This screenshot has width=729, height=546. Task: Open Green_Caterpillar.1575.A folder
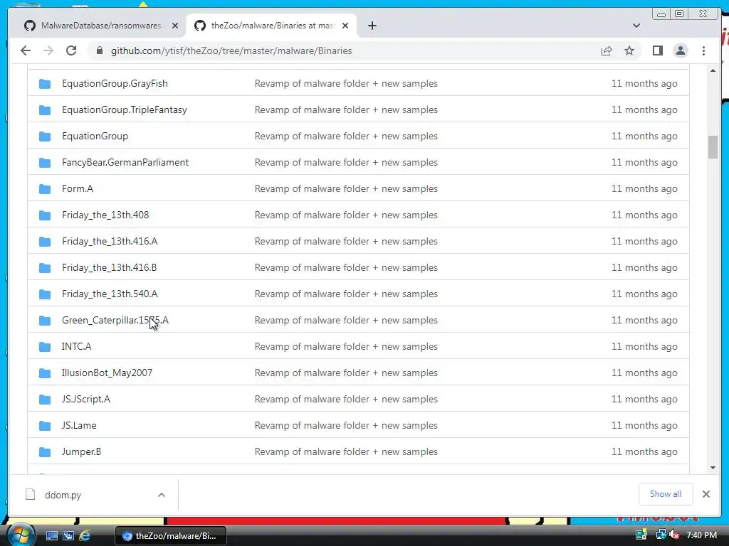point(115,321)
